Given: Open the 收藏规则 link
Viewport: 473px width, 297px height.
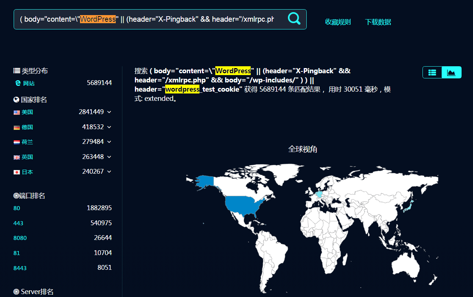Looking at the screenshot, I should tap(338, 22).
